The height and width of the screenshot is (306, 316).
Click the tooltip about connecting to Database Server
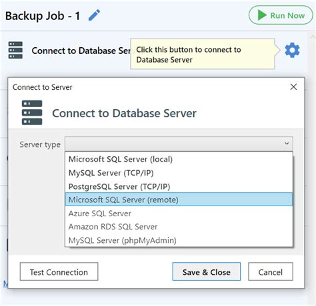point(203,55)
